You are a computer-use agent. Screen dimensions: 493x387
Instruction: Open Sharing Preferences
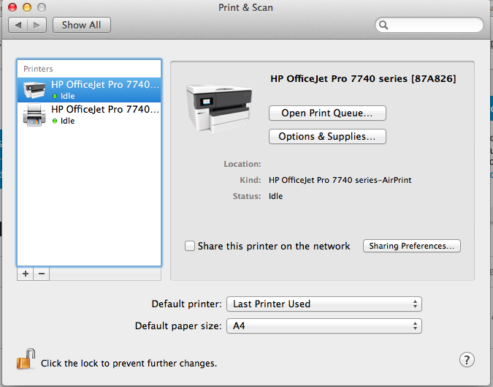[412, 247]
